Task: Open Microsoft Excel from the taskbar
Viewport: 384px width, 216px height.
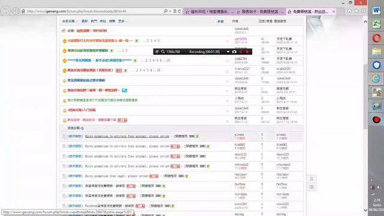Action: click(376, 24)
